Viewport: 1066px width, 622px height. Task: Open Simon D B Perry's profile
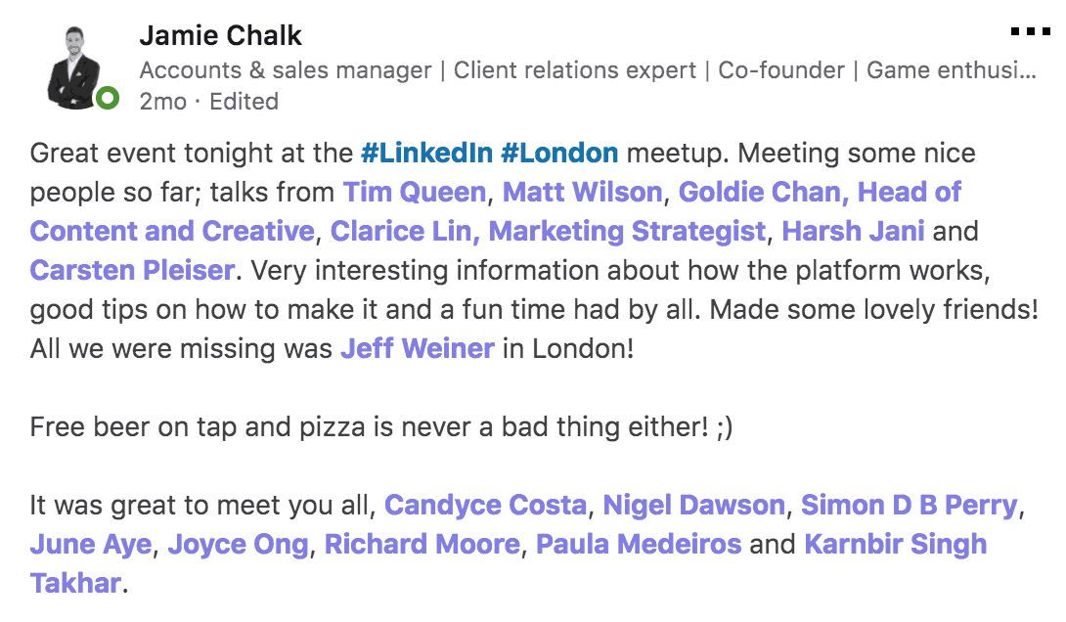[x=908, y=505]
